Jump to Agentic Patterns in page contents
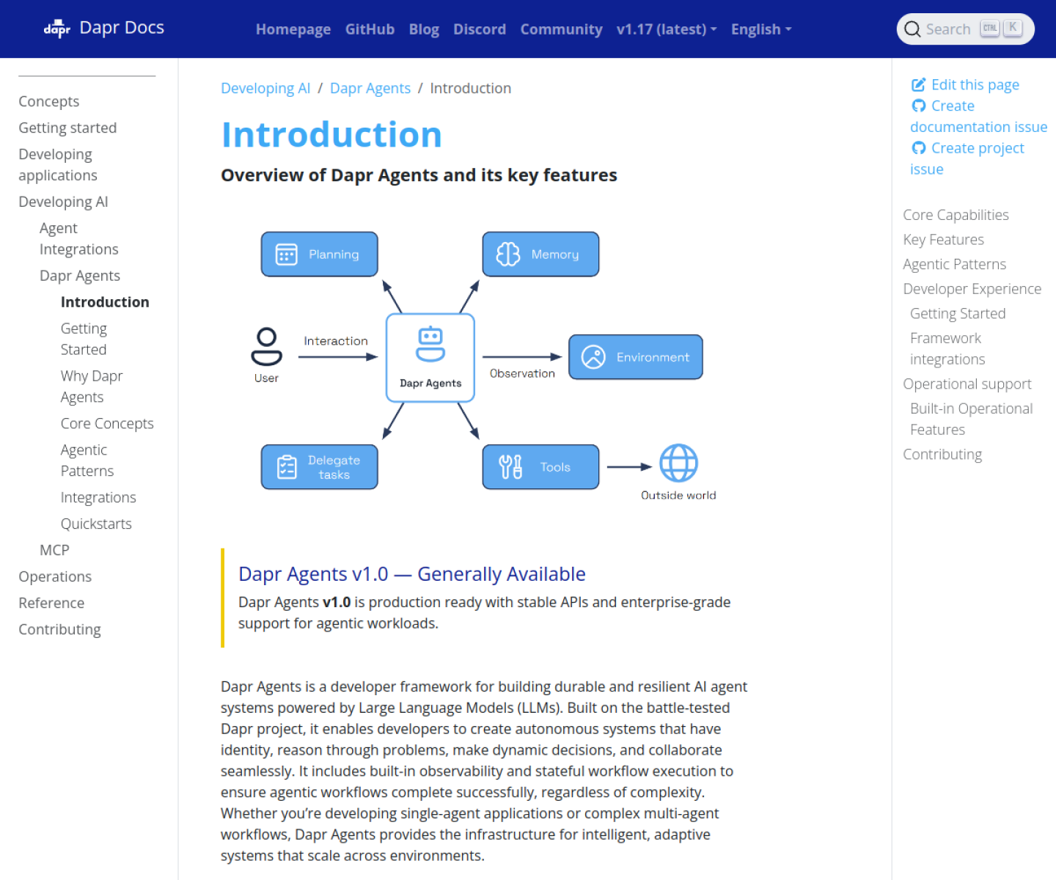 pos(954,264)
